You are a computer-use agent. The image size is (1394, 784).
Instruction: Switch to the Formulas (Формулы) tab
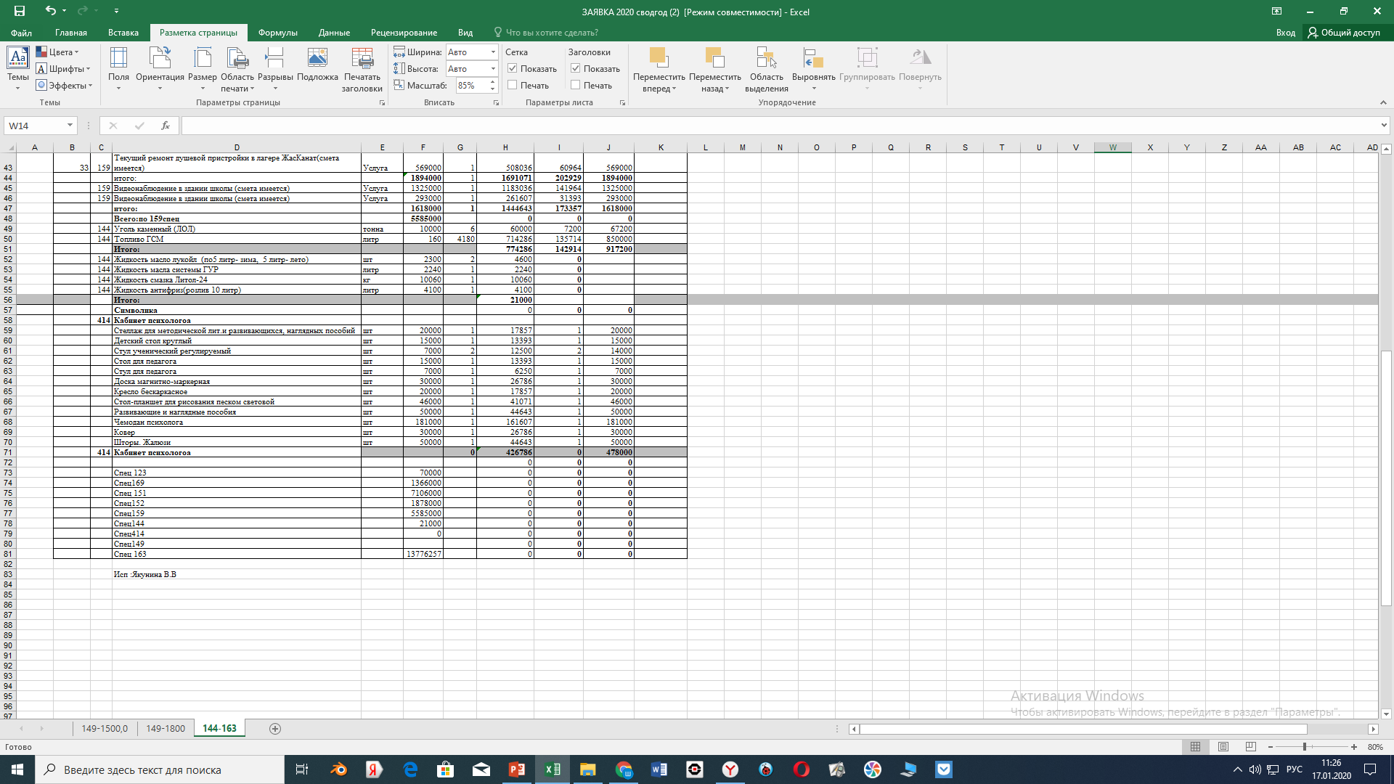278,33
